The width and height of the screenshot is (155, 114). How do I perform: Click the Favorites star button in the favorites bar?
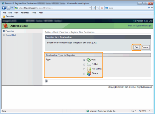(x=8, y=16)
